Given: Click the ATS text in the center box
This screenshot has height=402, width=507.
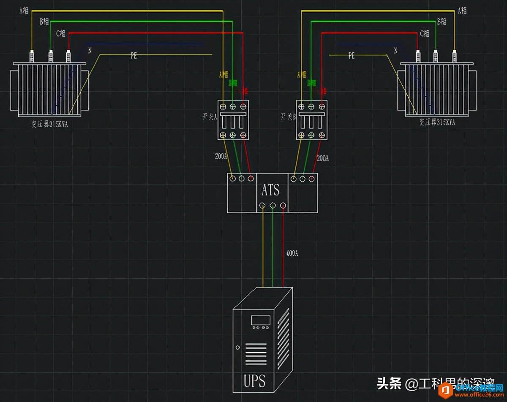Looking at the screenshot, I should (x=270, y=190).
